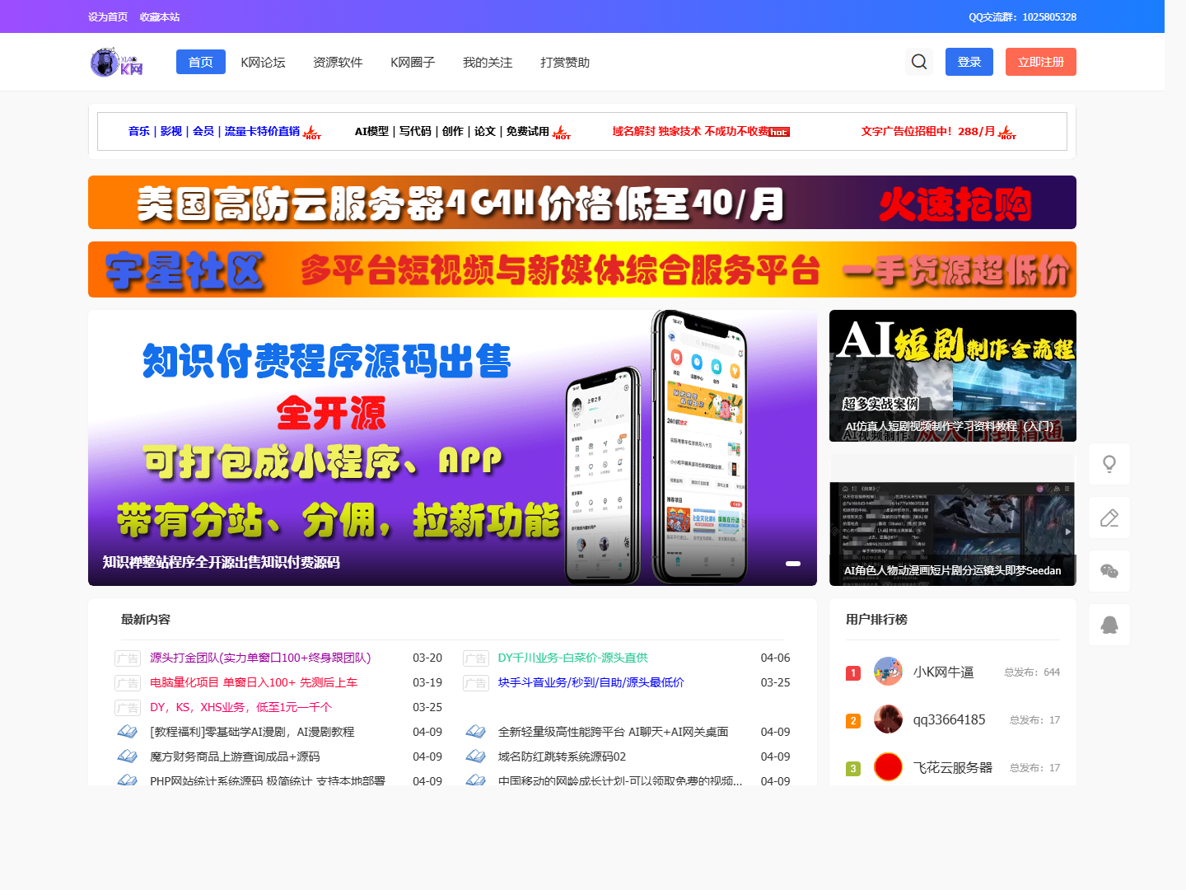Open the K网圈子 section
Viewport: 1186px width, 890px height.
pyautogui.click(x=413, y=62)
